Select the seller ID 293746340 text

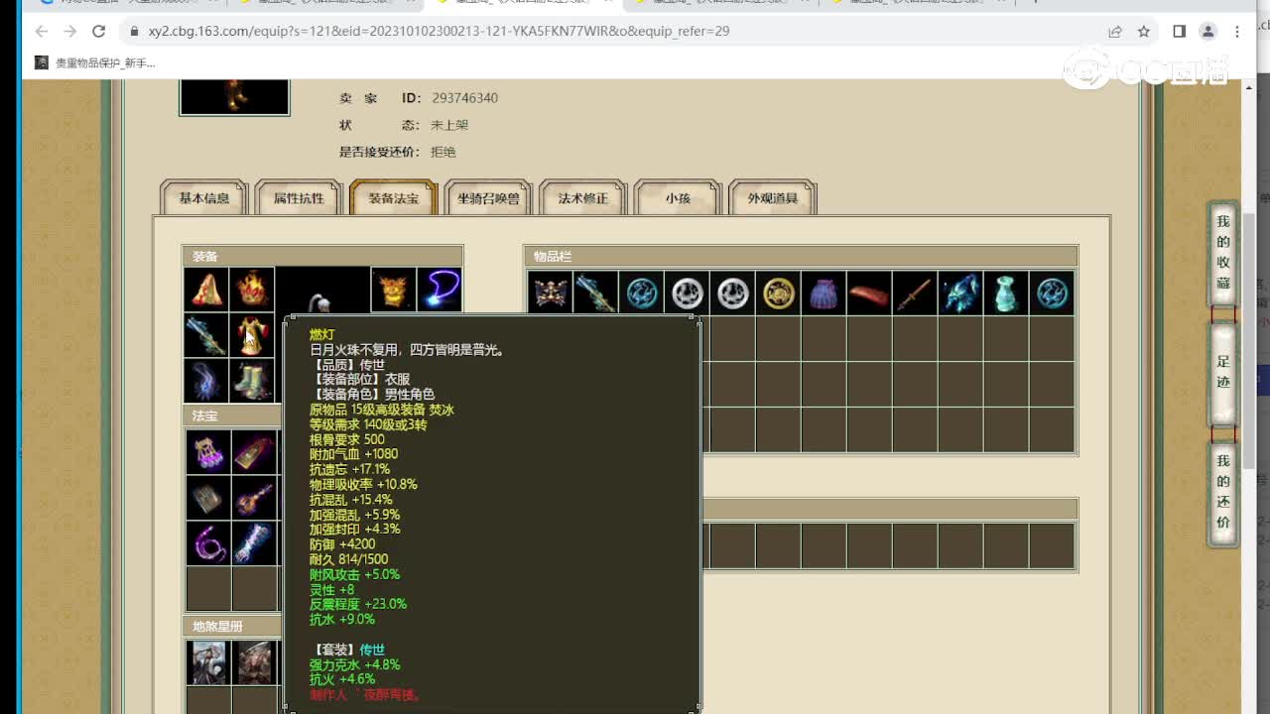point(464,98)
